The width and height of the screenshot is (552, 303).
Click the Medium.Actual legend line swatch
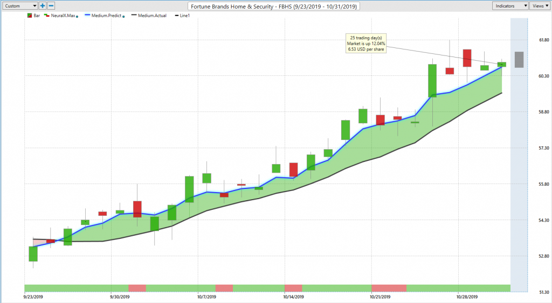pos(134,16)
